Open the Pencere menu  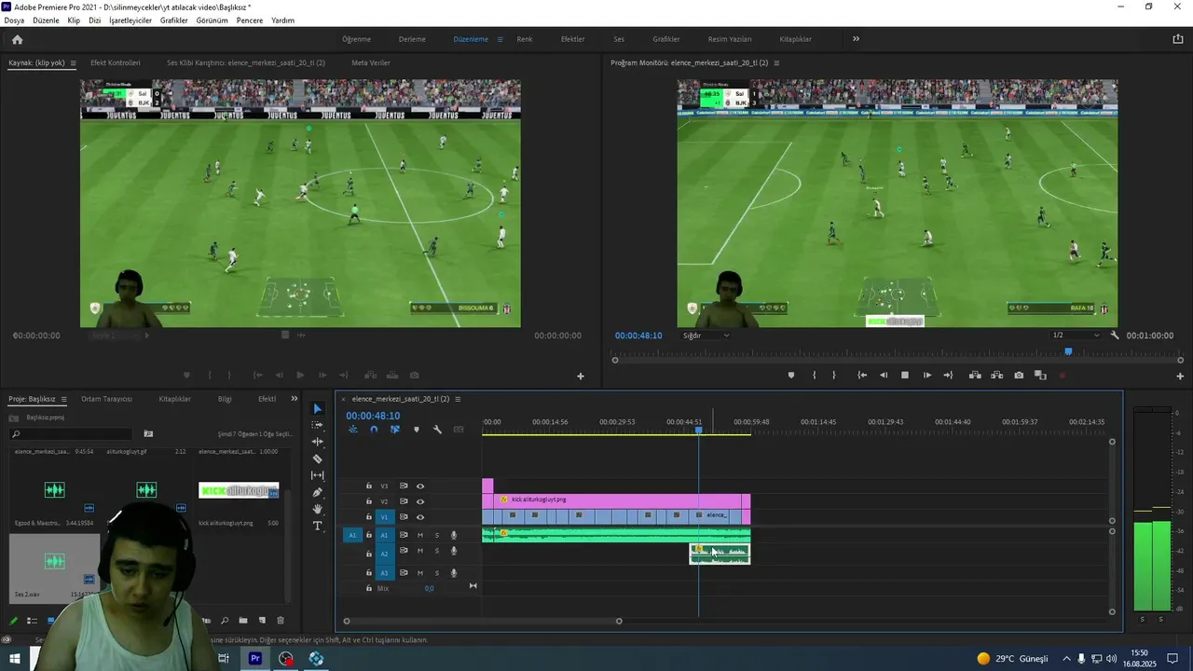[250, 20]
